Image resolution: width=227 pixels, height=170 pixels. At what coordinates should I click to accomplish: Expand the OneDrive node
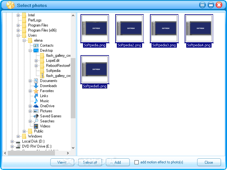[x=30, y=106]
